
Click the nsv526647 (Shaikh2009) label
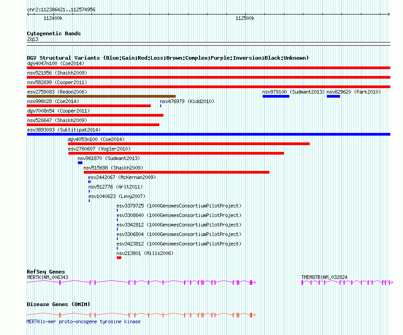[x=57, y=120]
